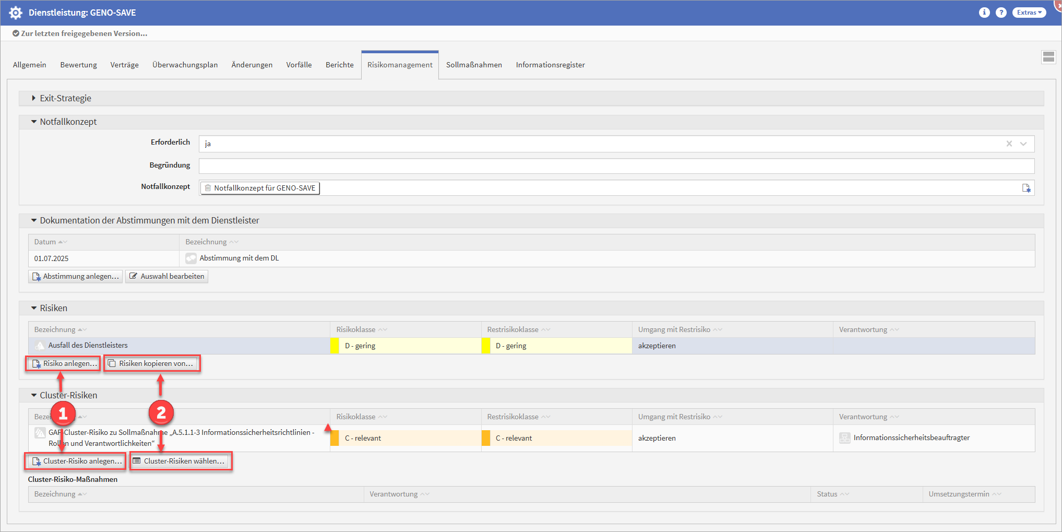Switch to the Sollmaßnahmen tab

coord(474,65)
